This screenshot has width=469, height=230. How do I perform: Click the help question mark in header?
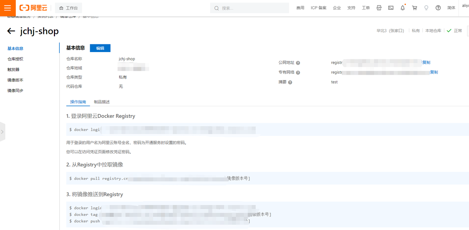(x=438, y=8)
